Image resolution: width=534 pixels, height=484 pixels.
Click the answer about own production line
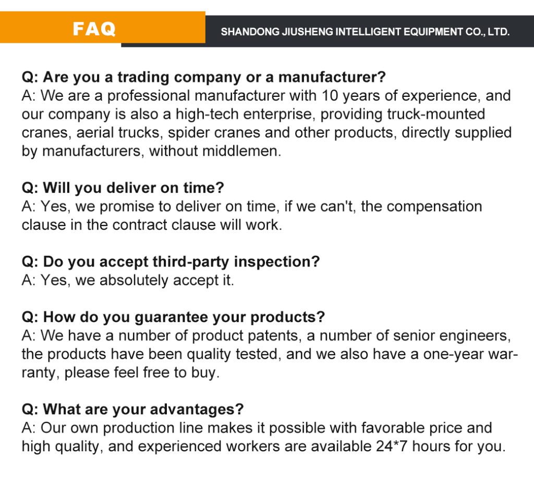point(263,437)
